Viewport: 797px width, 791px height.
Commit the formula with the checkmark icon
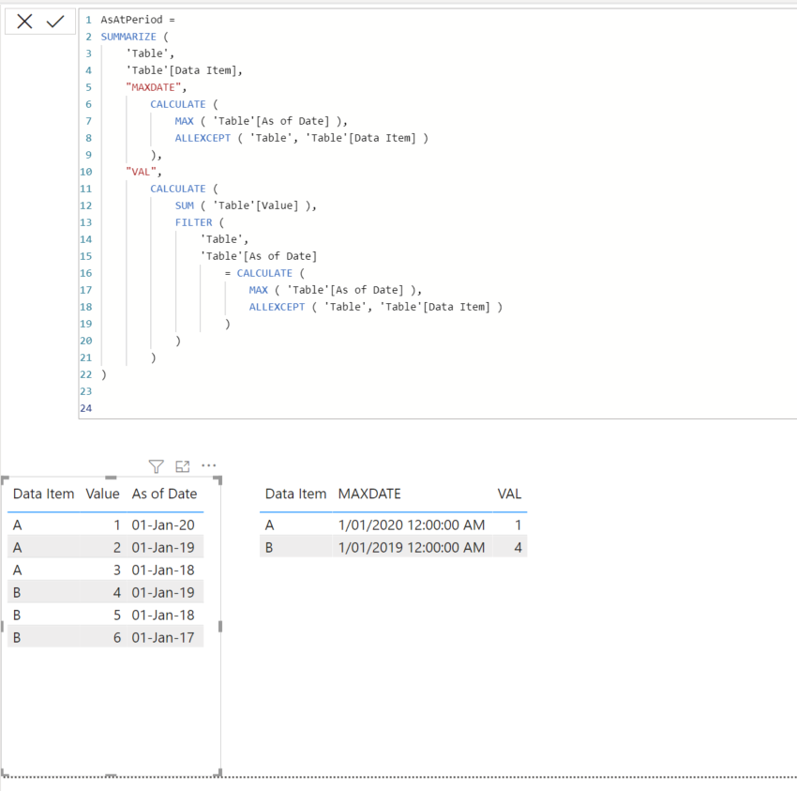pos(55,22)
